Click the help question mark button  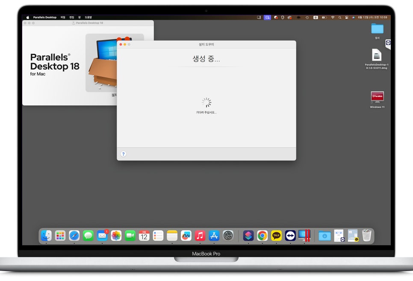click(x=123, y=154)
